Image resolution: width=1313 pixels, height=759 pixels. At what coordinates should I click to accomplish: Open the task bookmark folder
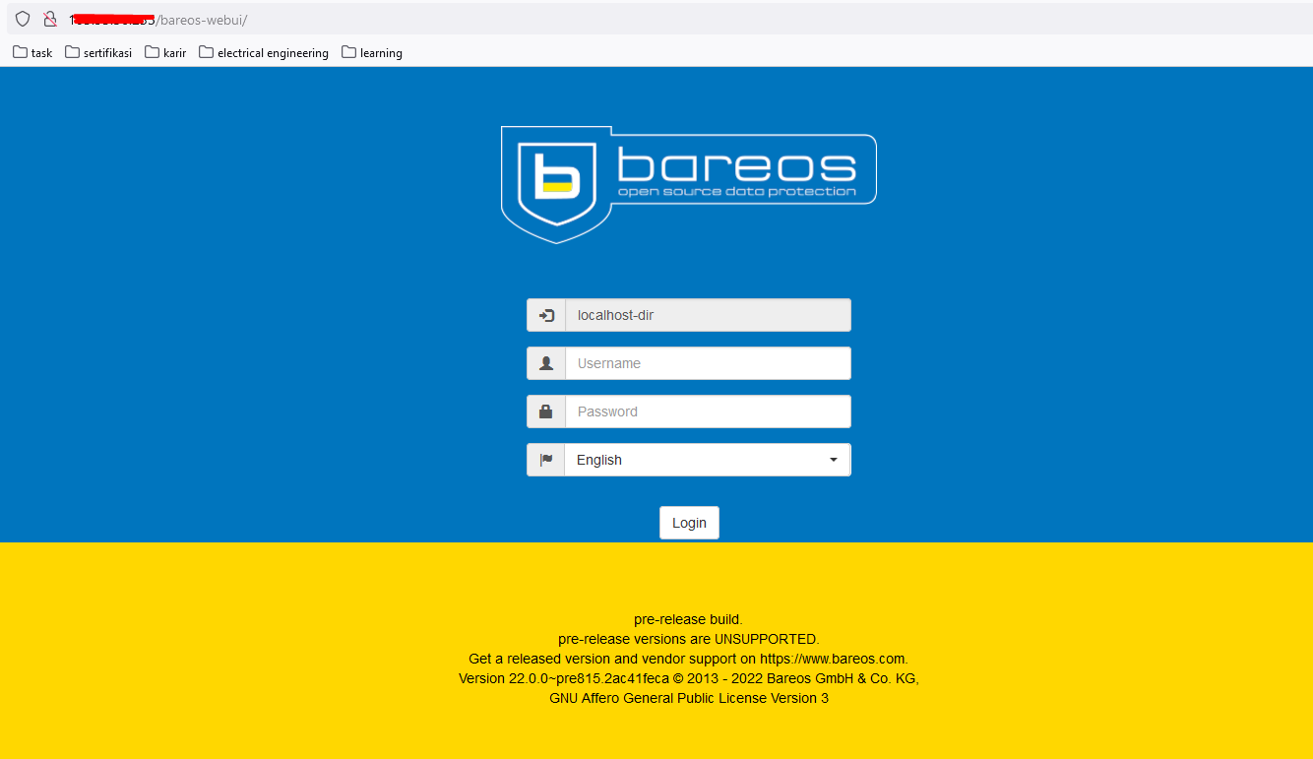click(x=32, y=52)
